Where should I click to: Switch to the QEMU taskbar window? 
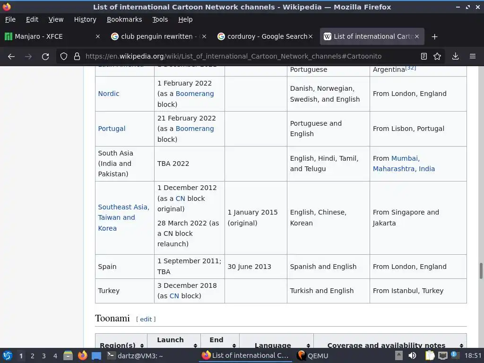pyautogui.click(x=312, y=355)
